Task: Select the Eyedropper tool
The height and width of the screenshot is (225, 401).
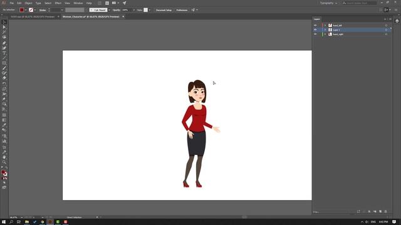Action: 4,125
